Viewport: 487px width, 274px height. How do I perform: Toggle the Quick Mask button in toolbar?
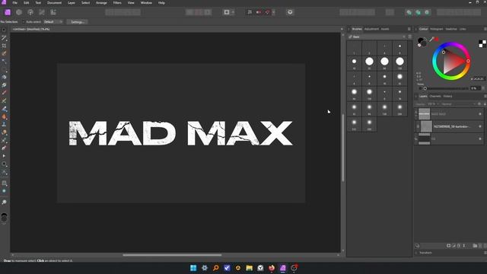click(x=227, y=12)
